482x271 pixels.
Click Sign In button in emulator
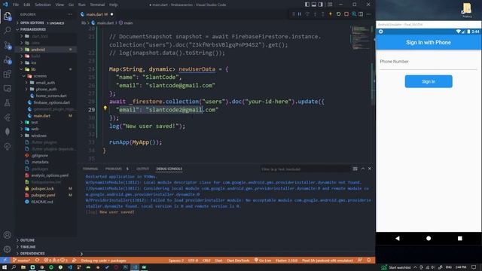click(x=429, y=81)
